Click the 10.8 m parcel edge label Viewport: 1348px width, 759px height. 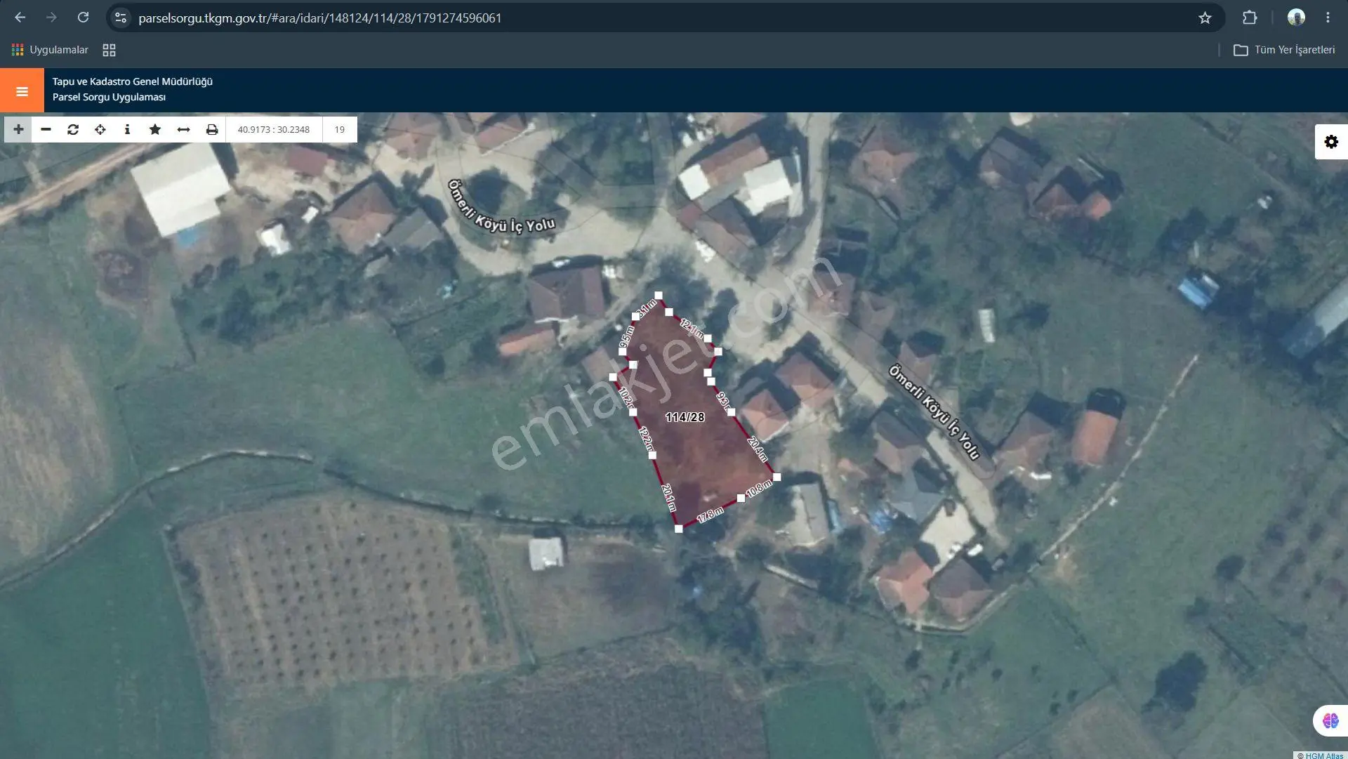(758, 489)
